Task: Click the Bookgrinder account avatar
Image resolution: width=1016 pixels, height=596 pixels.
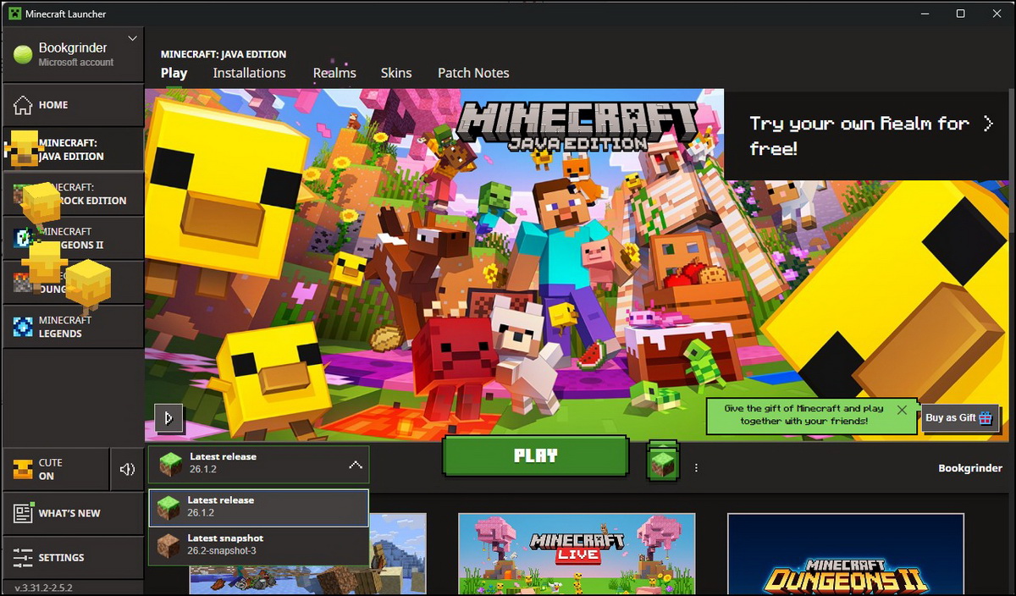Action: pos(23,54)
